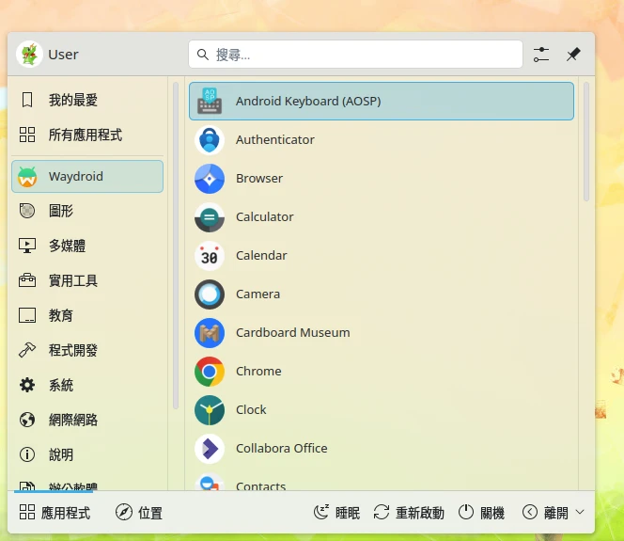Click the "系統" category text

tap(60, 385)
